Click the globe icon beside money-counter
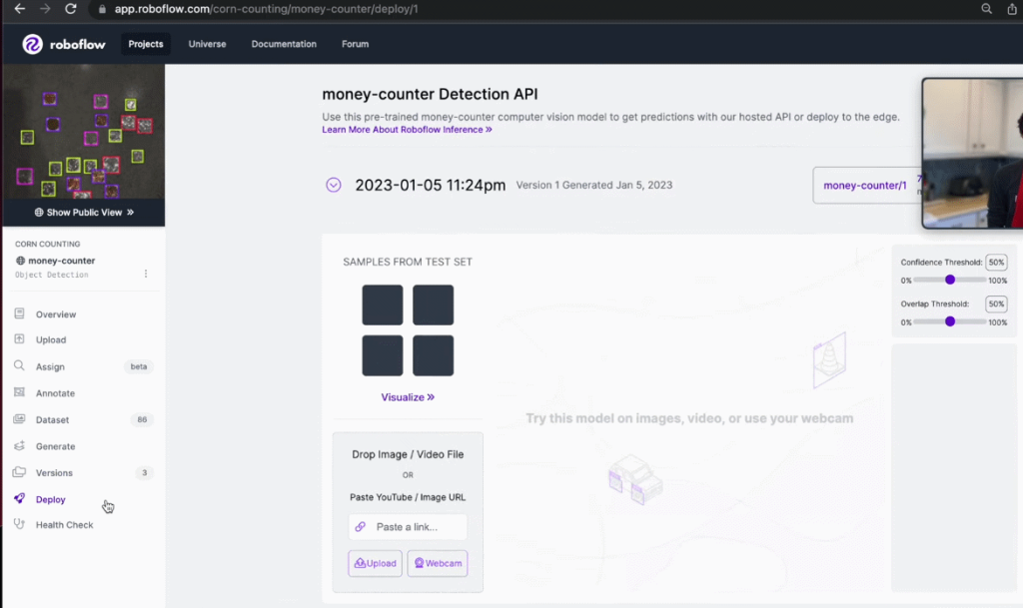Screen dimensions: 1023x608 tap(20, 261)
